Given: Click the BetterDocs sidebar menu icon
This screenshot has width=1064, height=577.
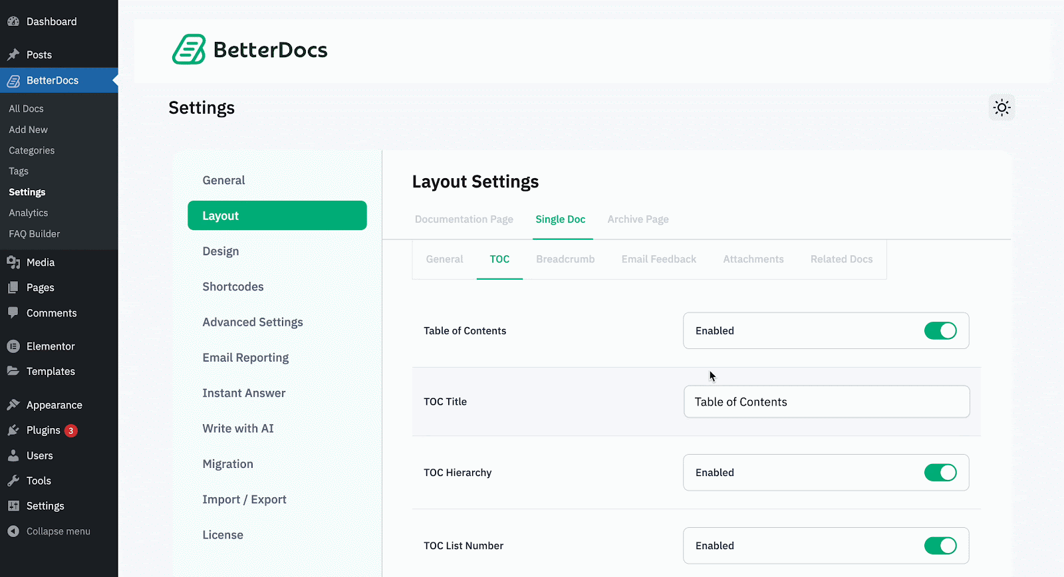Looking at the screenshot, I should [13, 80].
